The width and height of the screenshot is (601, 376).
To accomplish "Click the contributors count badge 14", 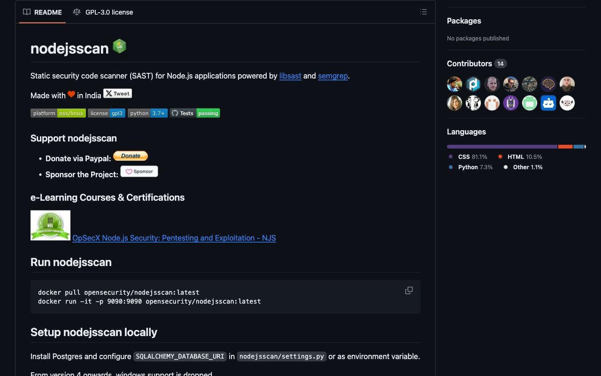I will [x=501, y=63].
